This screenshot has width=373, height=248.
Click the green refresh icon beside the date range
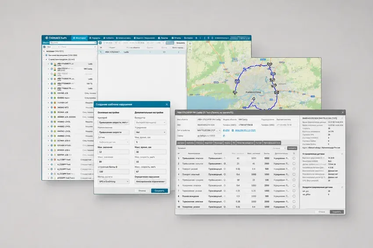click(100, 43)
